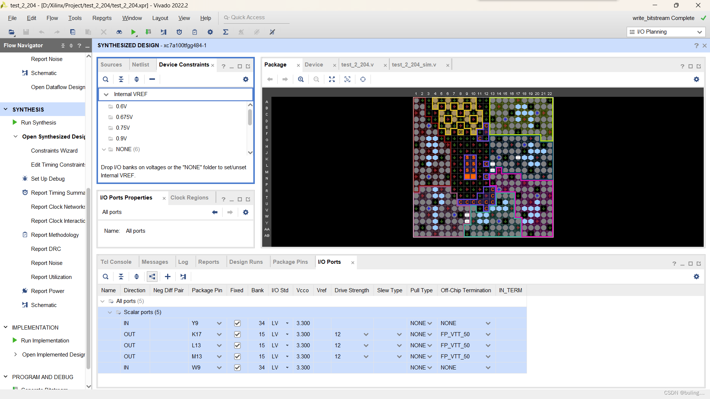Collapse the Scalar ports group
This screenshot has height=399, width=710.
coord(110,312)
